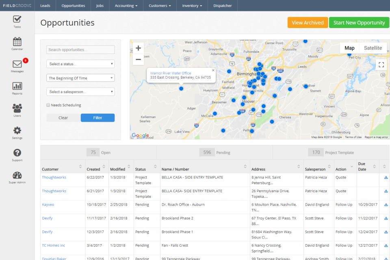Open the Tasks panel from the sidebar

17,21
